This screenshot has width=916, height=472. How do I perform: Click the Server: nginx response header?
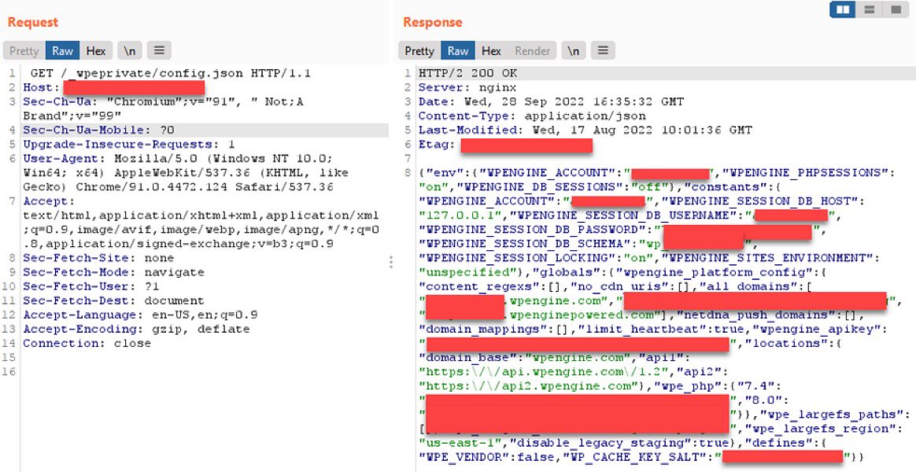coord(468,87)
